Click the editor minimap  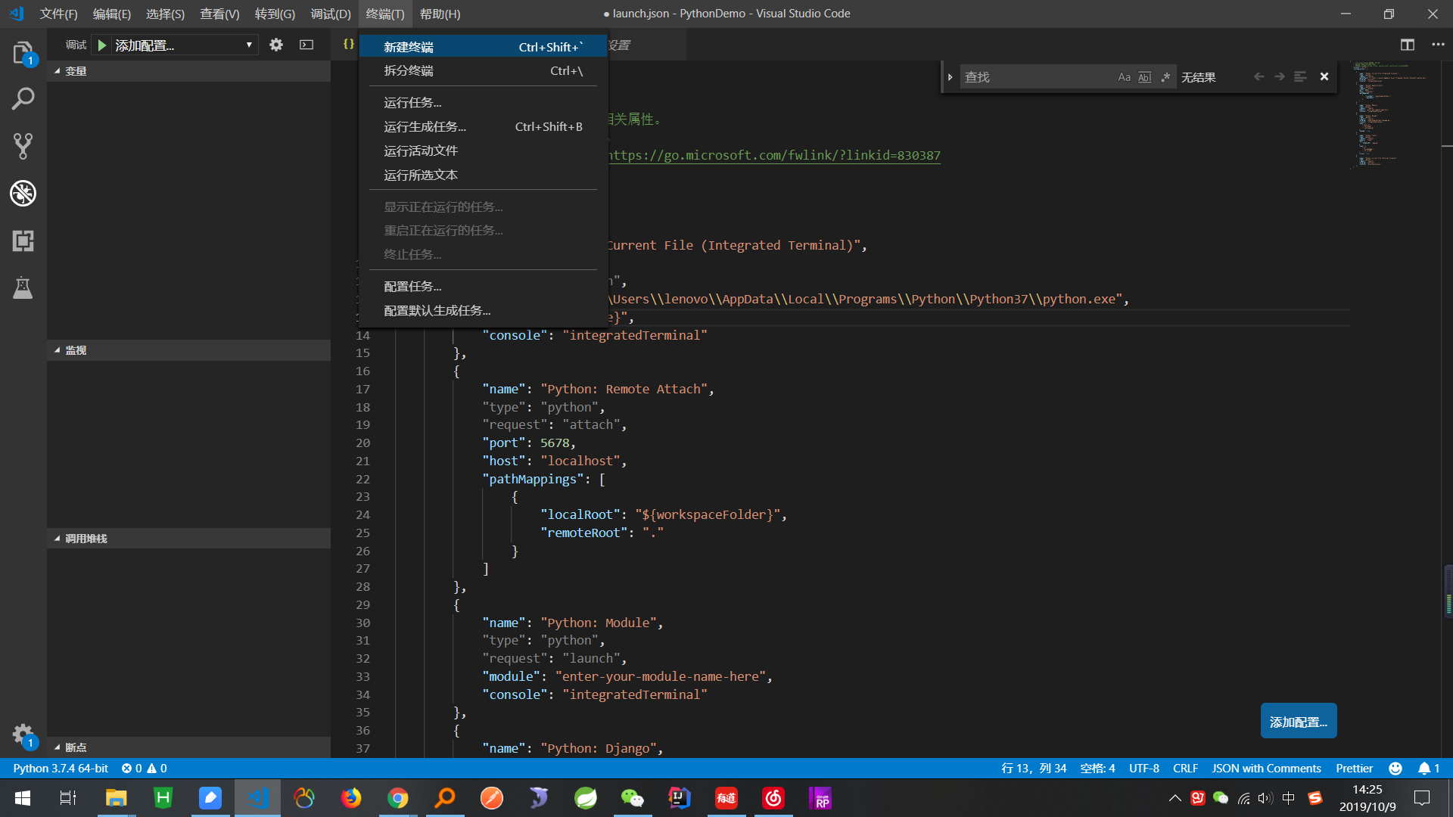[x=1394, y=113]
